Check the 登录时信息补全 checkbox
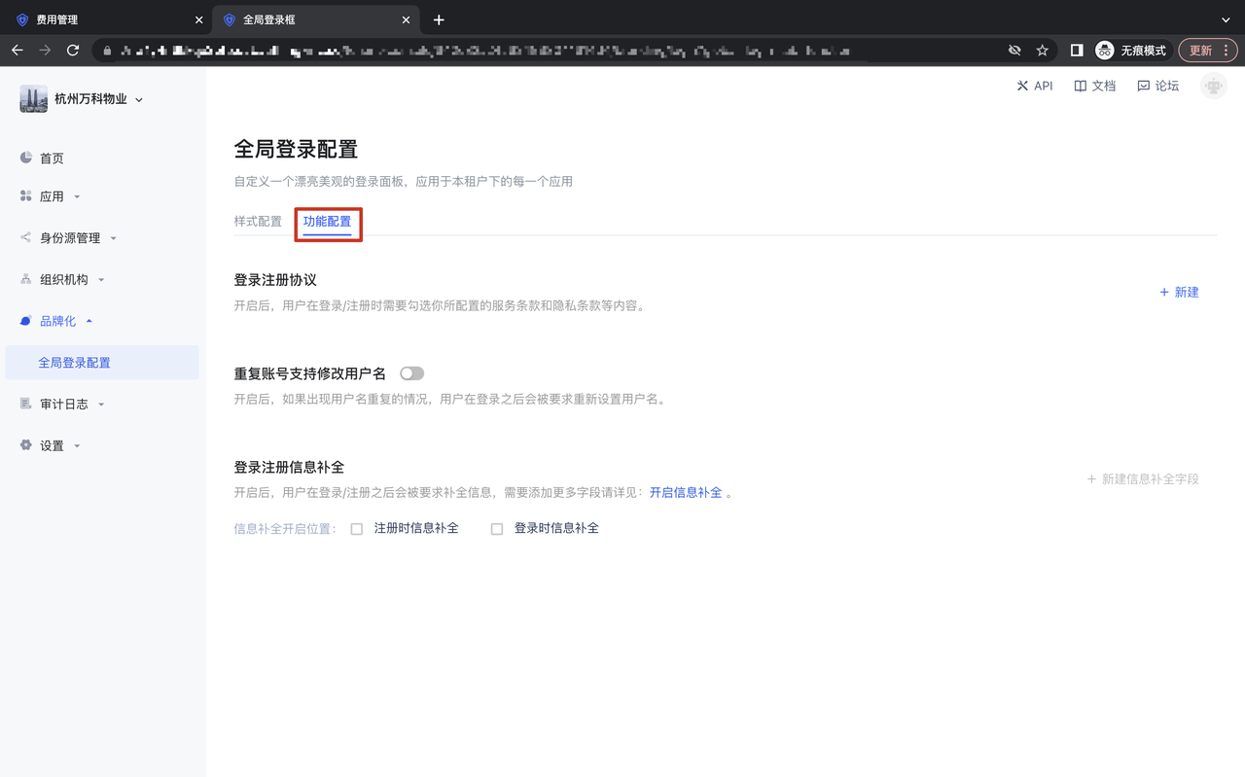This screenshot has height=777, width=1245. pyautogui.click(x=497, y=529)
